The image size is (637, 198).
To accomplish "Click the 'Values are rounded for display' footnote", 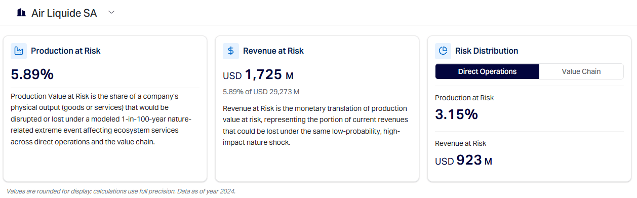I will (x=121, y=191).
